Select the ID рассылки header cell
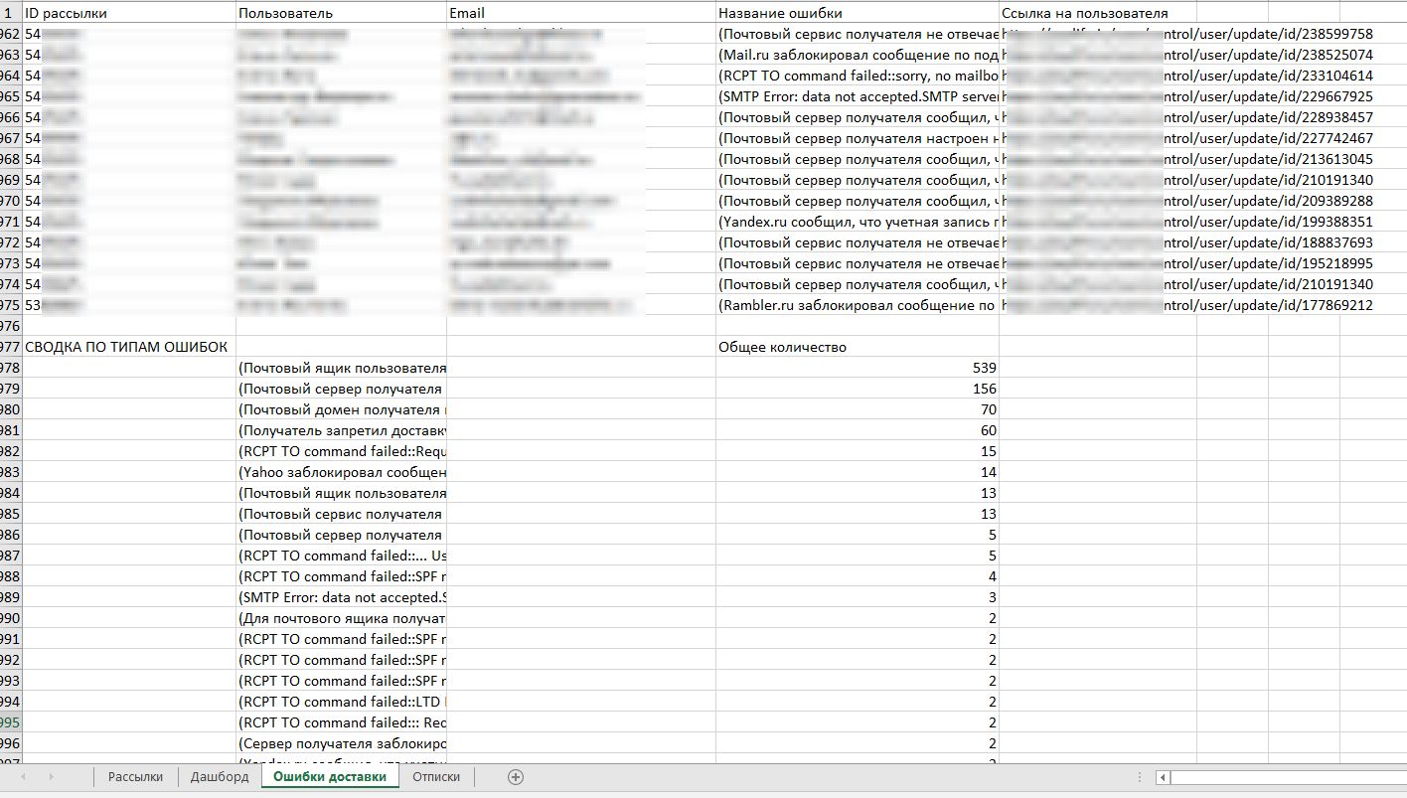 (x=129, y=13)
